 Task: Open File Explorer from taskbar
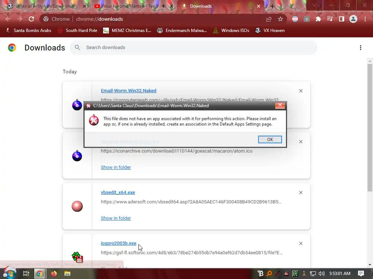coord(67,274)
